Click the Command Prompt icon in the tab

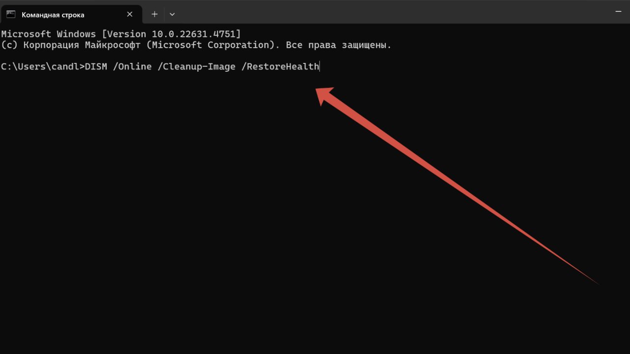tap(11, 14)
